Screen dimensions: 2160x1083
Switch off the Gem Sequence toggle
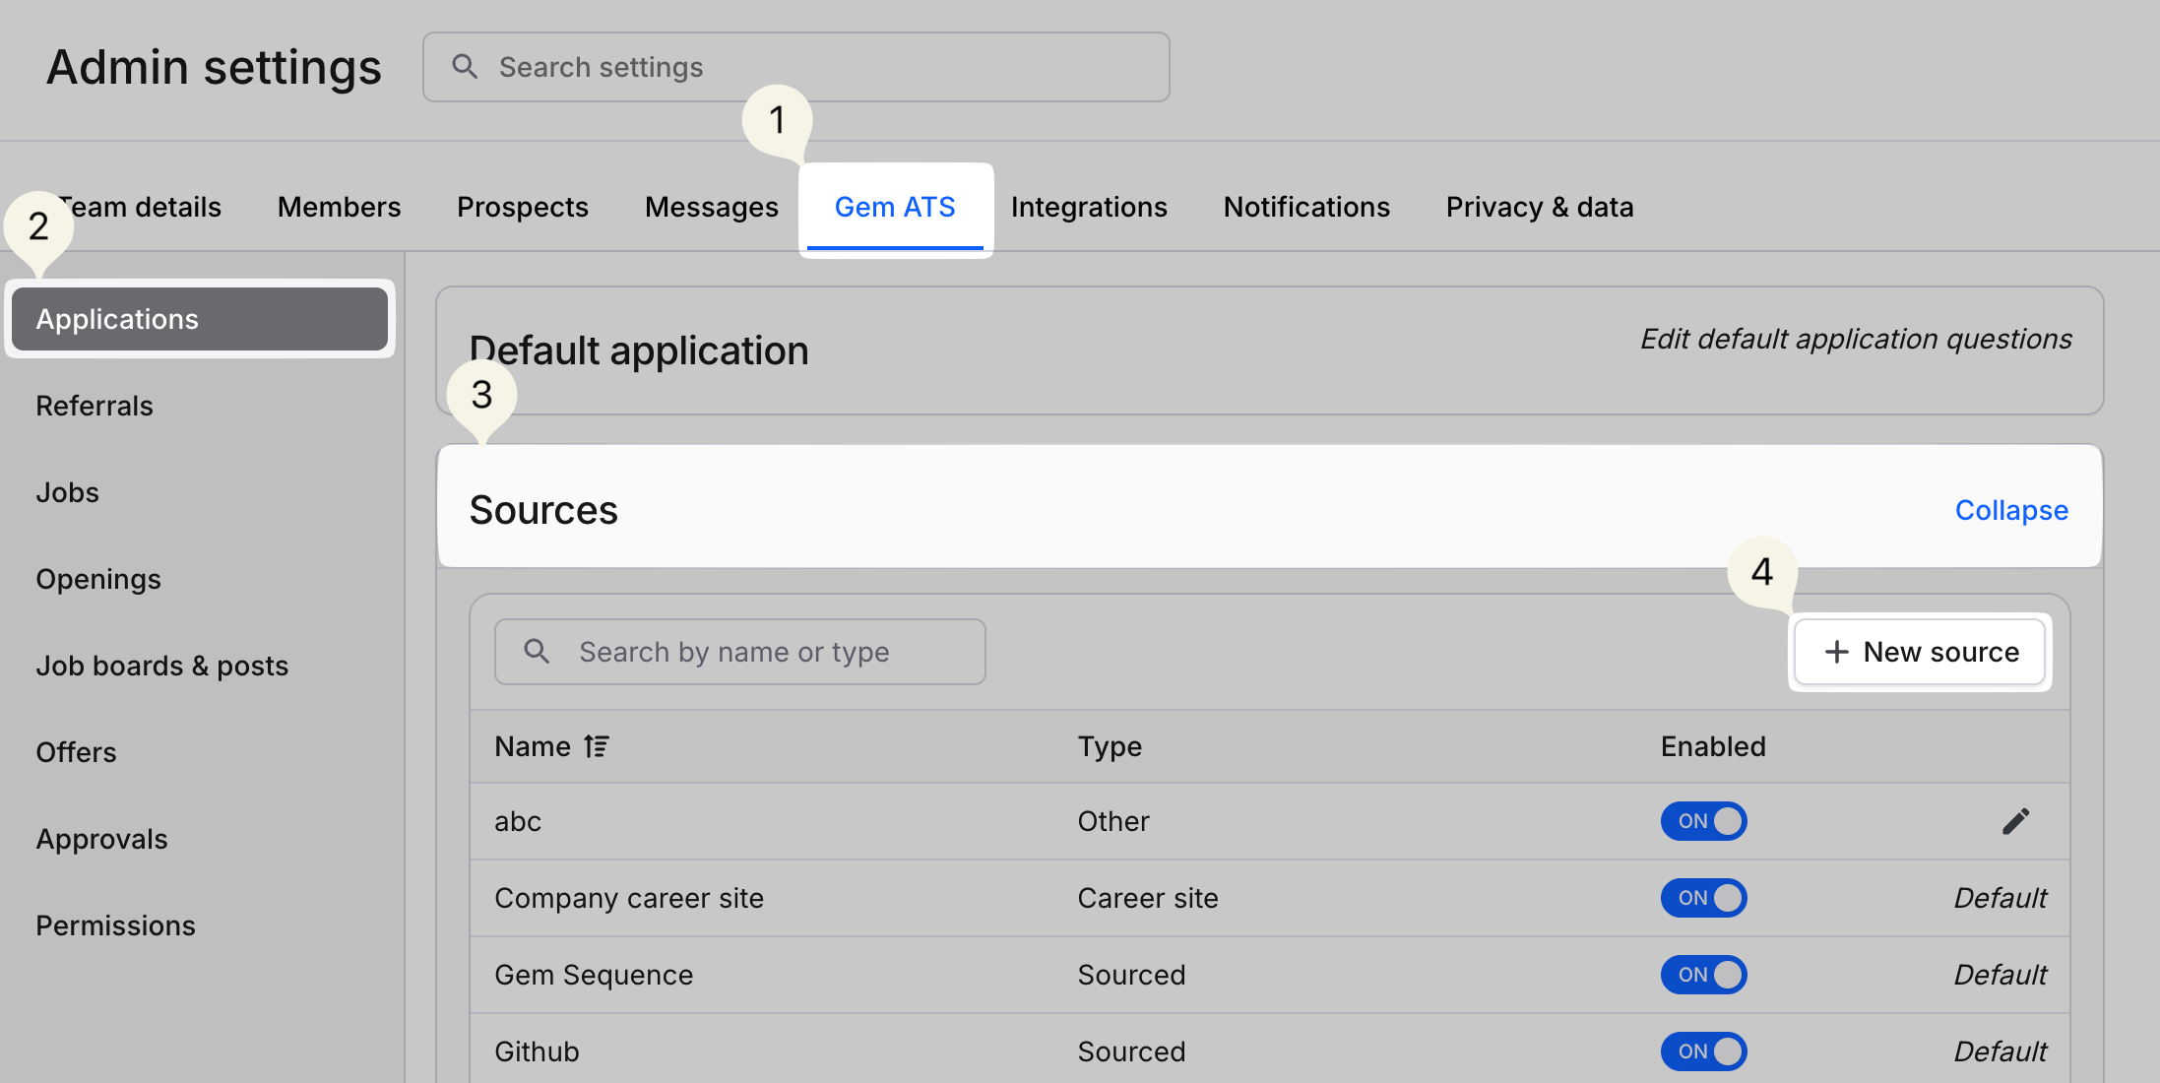point(1703,975)
